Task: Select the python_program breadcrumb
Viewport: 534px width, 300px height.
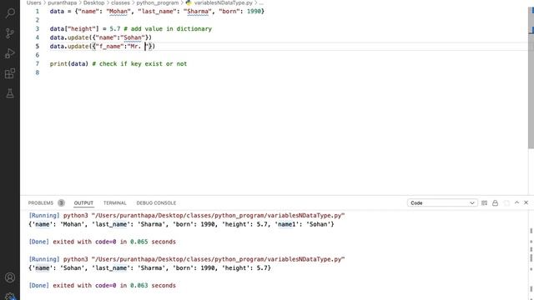Action: point(158,2)
